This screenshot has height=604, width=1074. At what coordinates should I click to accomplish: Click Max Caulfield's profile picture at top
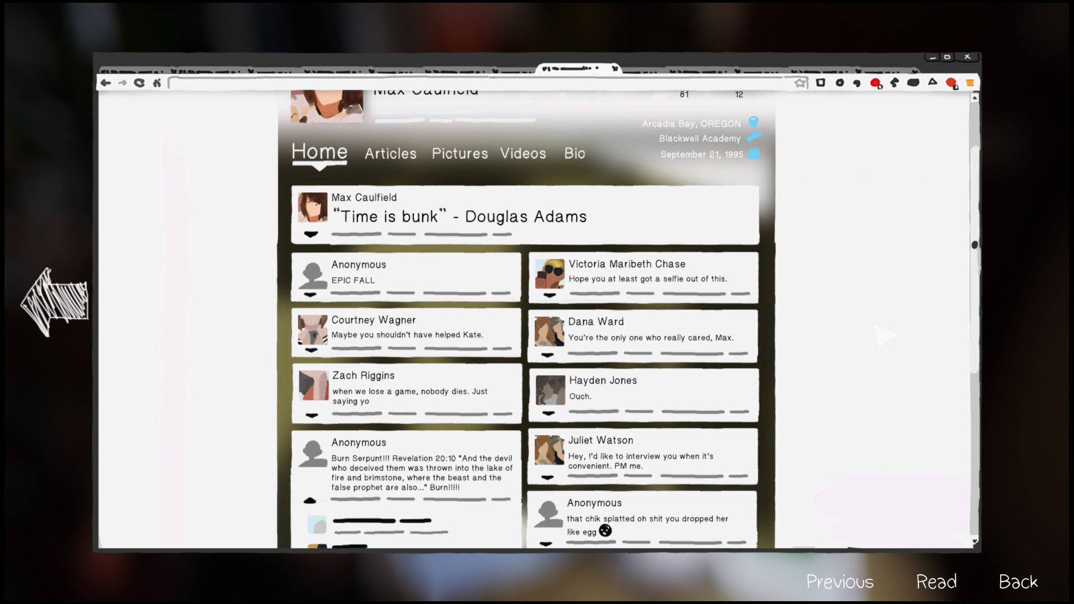point(327,106)
